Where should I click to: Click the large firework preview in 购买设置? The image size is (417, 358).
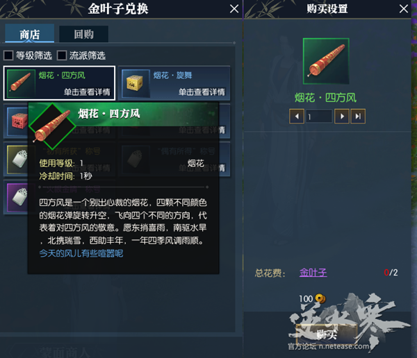tap(326, 61)
